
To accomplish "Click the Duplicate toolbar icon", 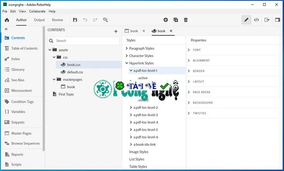I will (176, 20).
